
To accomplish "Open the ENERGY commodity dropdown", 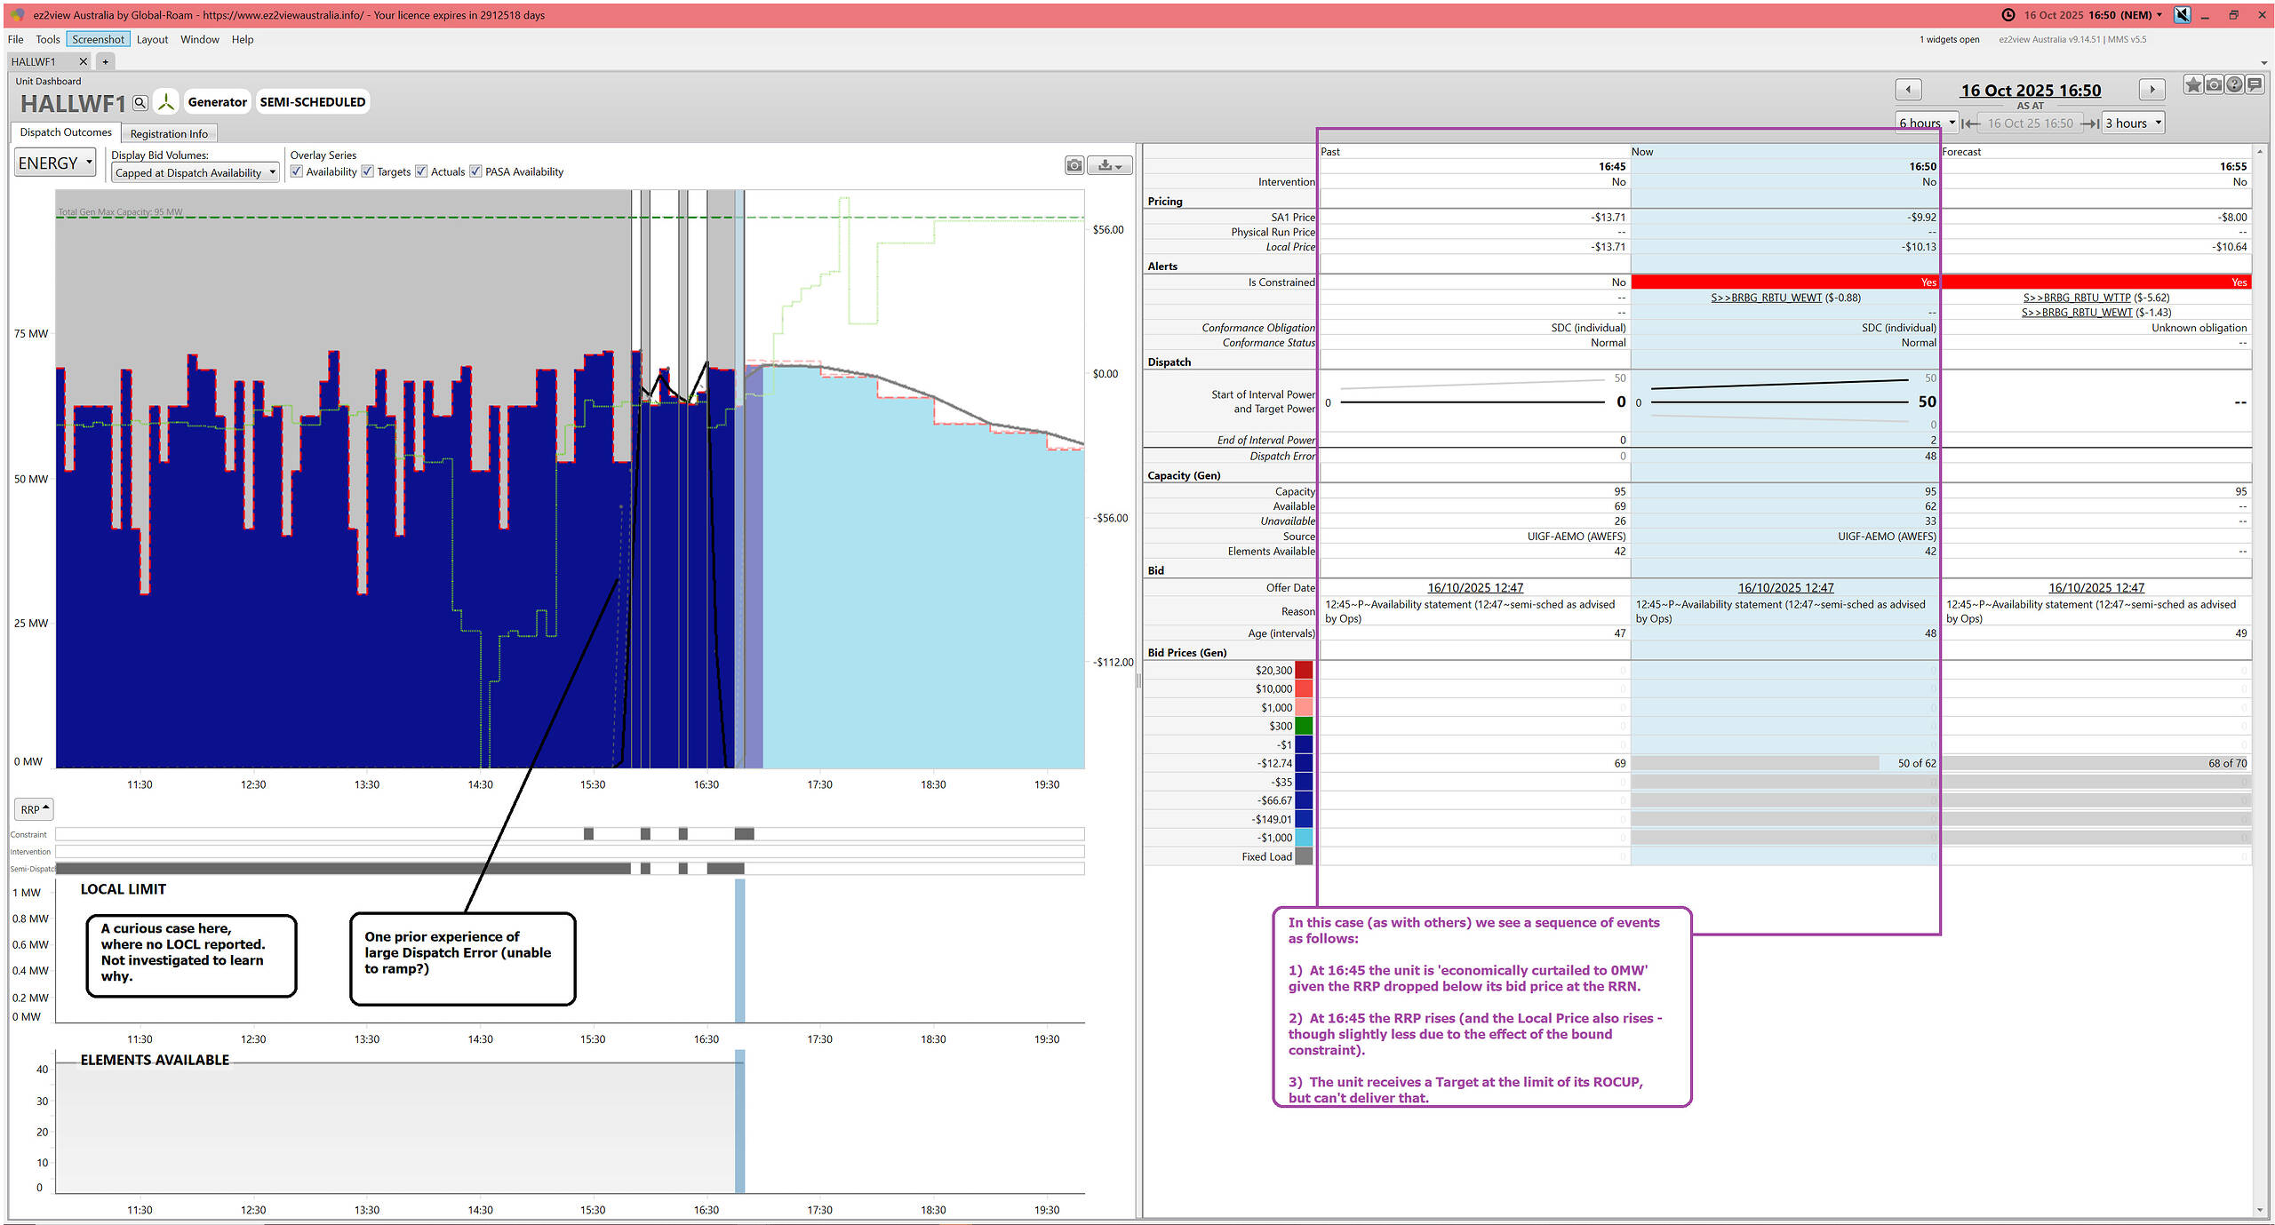I will (55, 163).
